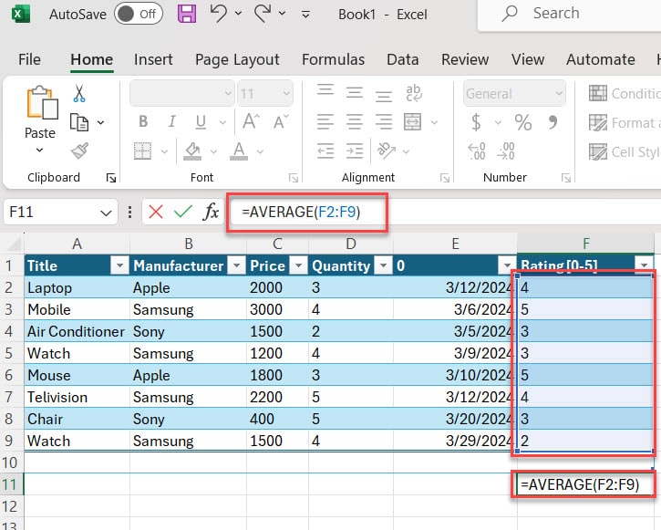The width and height of the screenshot is (661, 530).
Task: Click the Fill Color bucket icon
Action: coord(192,151)
